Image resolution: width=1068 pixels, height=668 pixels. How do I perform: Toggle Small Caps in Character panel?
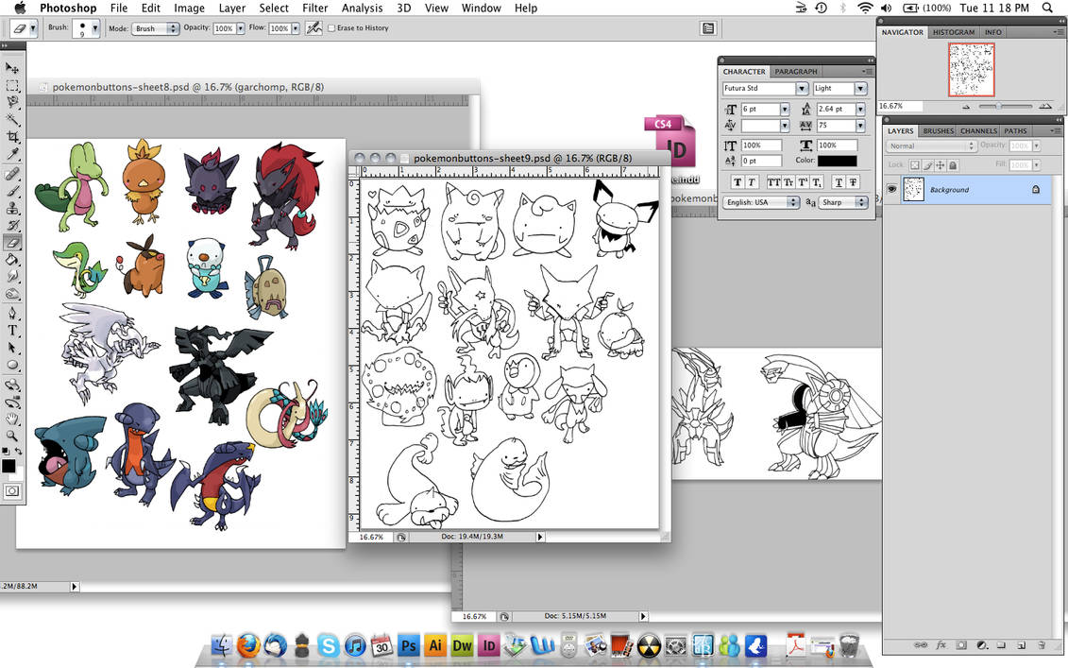788,182
